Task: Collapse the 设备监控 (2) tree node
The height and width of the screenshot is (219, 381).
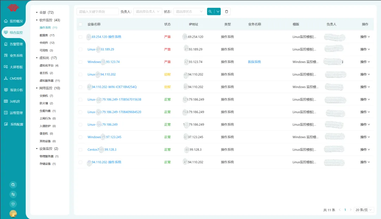Action: pos(37,148)
